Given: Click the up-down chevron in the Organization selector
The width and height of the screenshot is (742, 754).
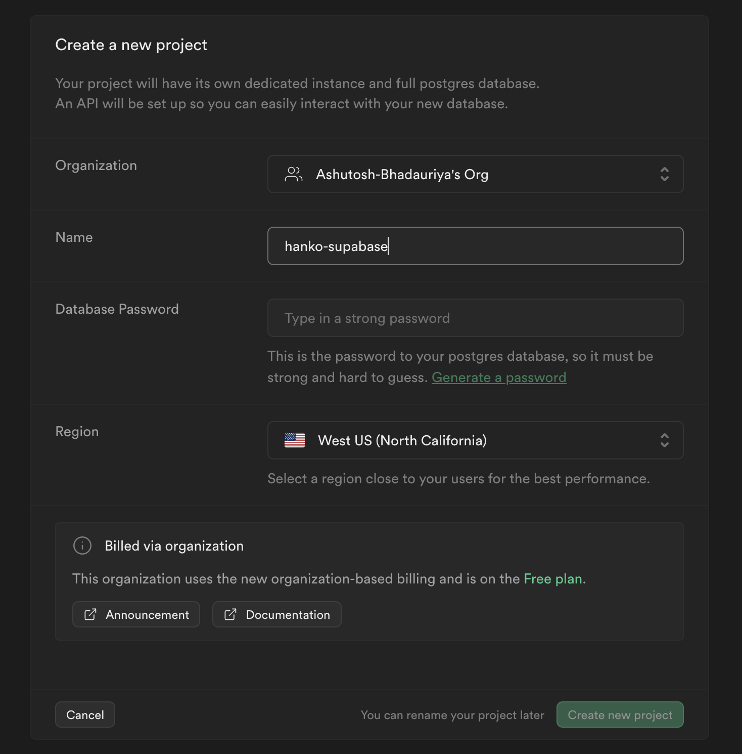Looking at the screenshot, I should point(664,174).
